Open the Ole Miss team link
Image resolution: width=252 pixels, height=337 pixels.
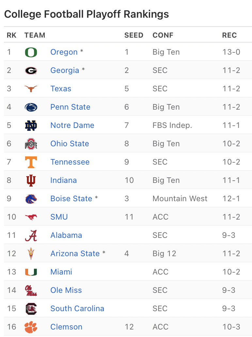click(x=66, y=290)
